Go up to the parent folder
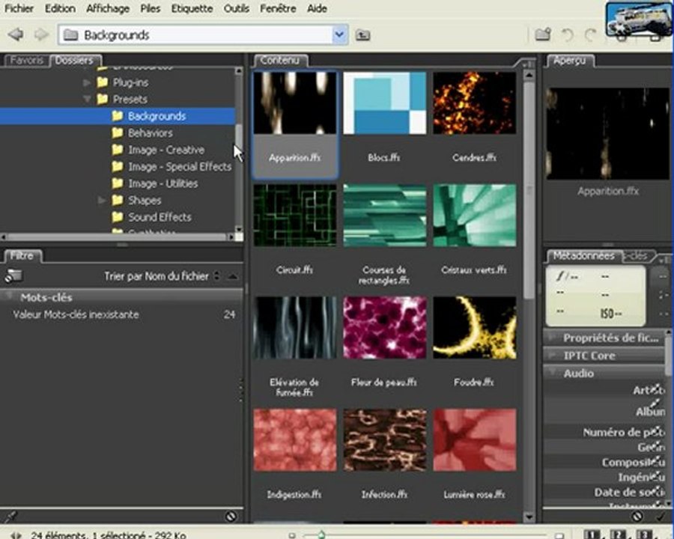Screen dimensions: 674x539 (x=362, y=35)
